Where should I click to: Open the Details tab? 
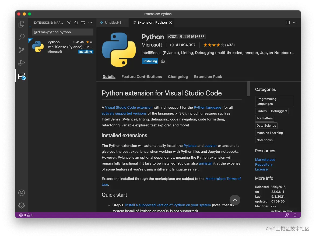109,77
